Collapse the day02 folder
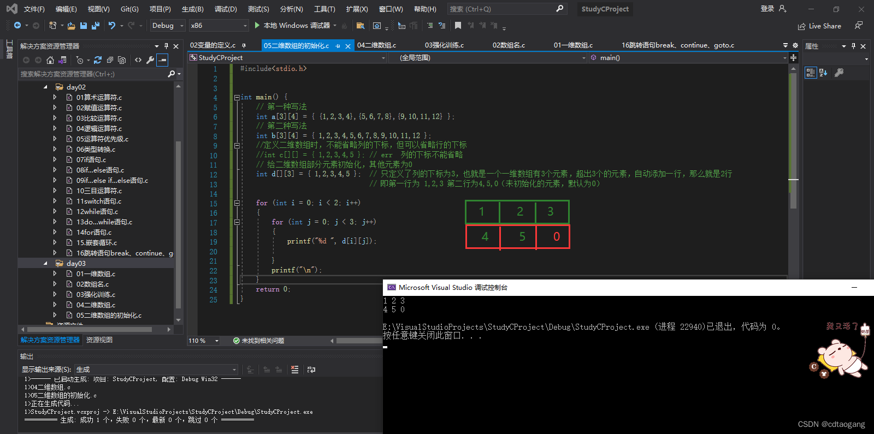The height and width of the screenshot is (434, 874). click(x=45, y=87)
